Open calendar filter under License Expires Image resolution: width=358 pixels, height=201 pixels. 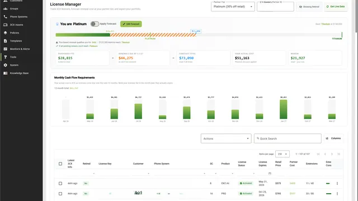tap(270, 174)
